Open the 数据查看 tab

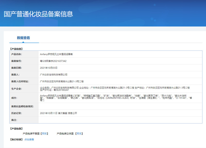23,38
